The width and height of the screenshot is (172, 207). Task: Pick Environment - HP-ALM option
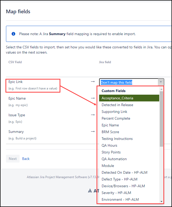pos(129,199)
